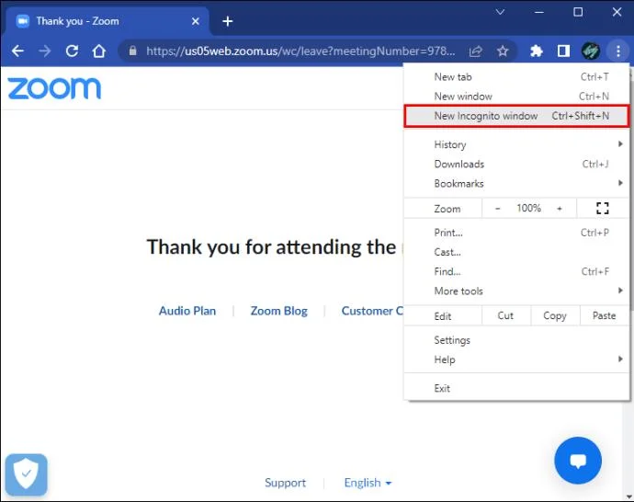Click the Zoom logo
The height and width of the screenshot is (502, 634).
coord(54,88)
